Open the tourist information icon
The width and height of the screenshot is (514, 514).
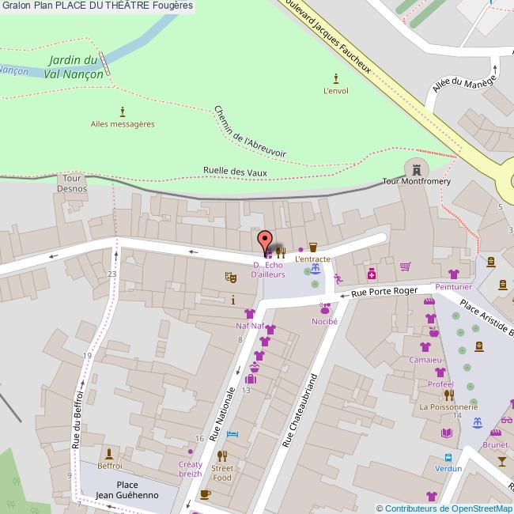232,300
